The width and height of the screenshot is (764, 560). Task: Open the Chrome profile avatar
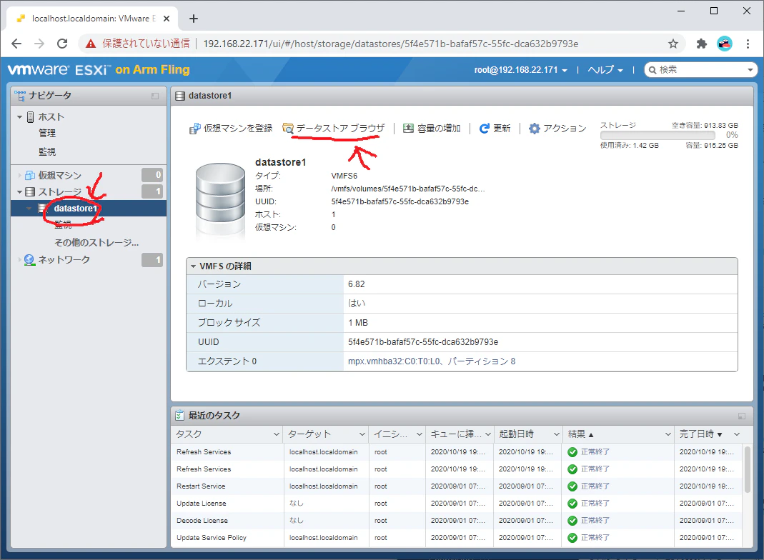point(725,44)
